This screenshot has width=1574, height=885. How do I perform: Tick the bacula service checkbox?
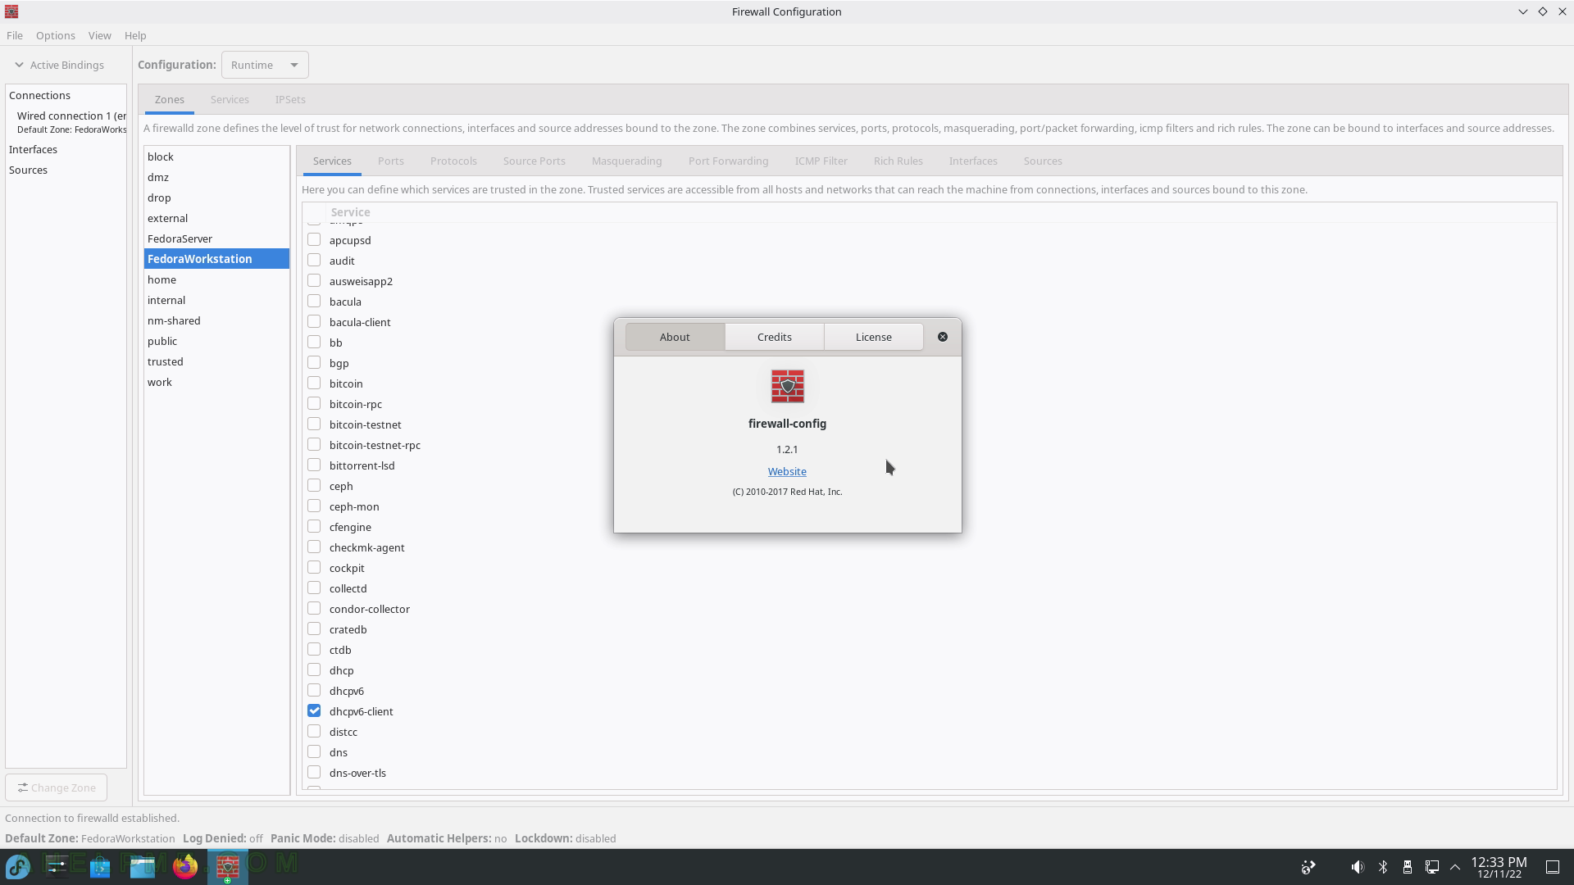click(x=314, y=301)
